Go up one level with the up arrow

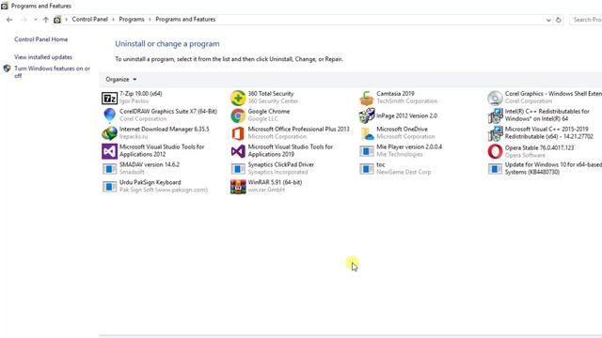[x=46, y=20]
